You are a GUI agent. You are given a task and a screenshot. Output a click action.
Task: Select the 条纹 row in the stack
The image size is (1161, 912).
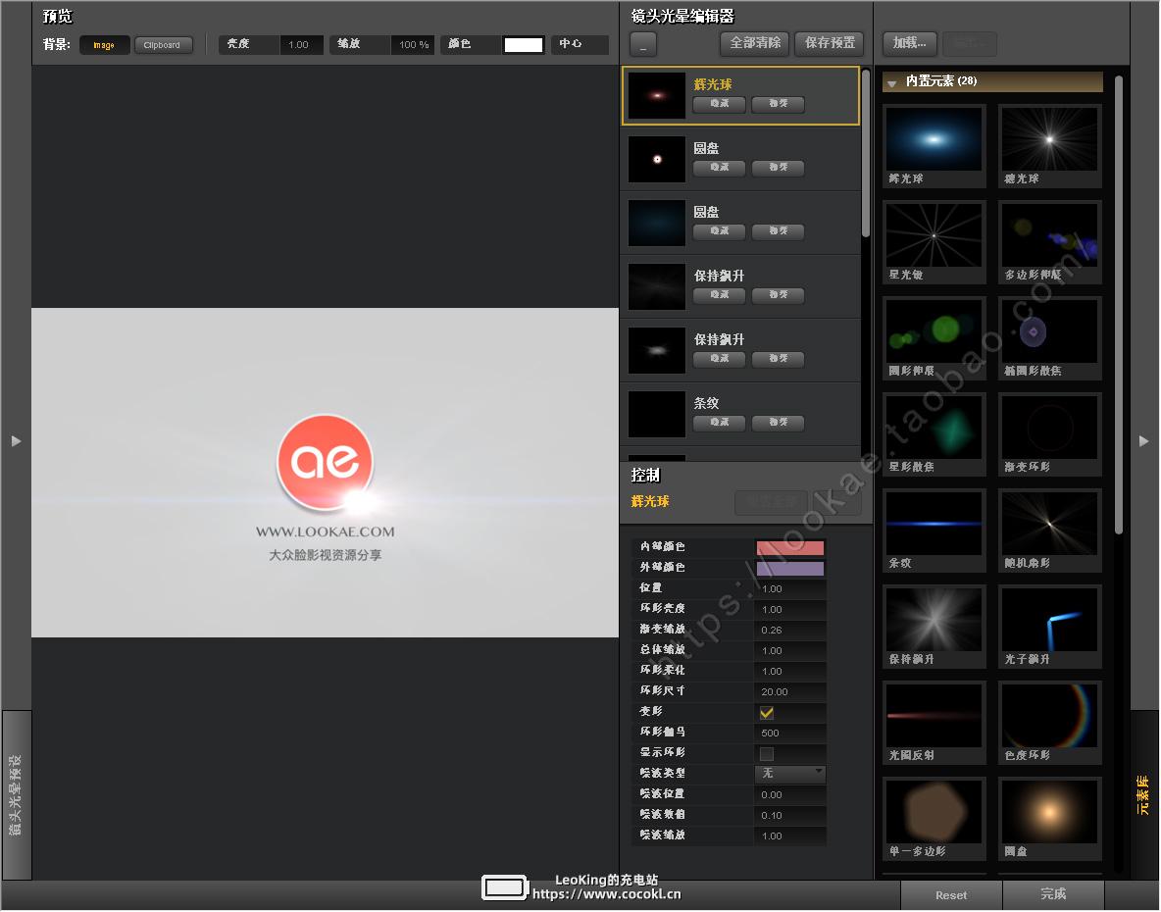(x=740, y=414)
